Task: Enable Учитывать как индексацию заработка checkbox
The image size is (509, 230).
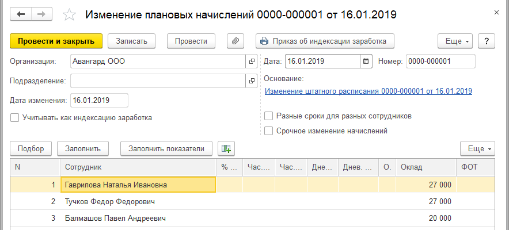Action: coord(14,118)
